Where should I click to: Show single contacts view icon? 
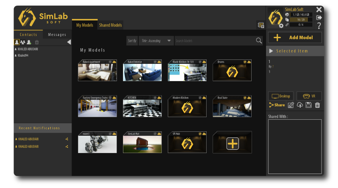tap(16, 42)
